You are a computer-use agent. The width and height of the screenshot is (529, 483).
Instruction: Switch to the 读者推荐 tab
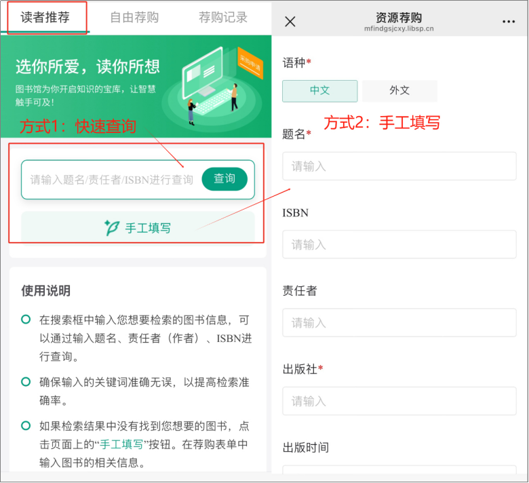(x=45, y=18)
